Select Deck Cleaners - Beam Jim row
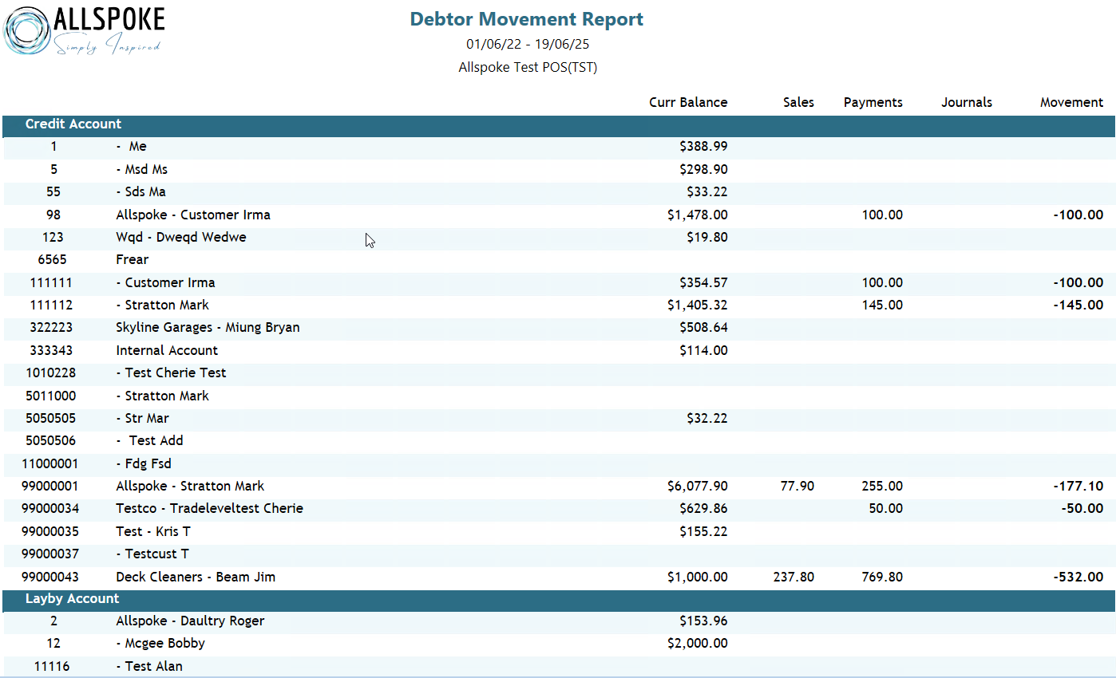The image size is (1116, 678). click(558, 577)
